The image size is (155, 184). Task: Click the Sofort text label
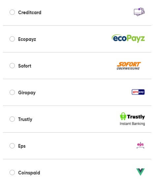tap(25, 66)
